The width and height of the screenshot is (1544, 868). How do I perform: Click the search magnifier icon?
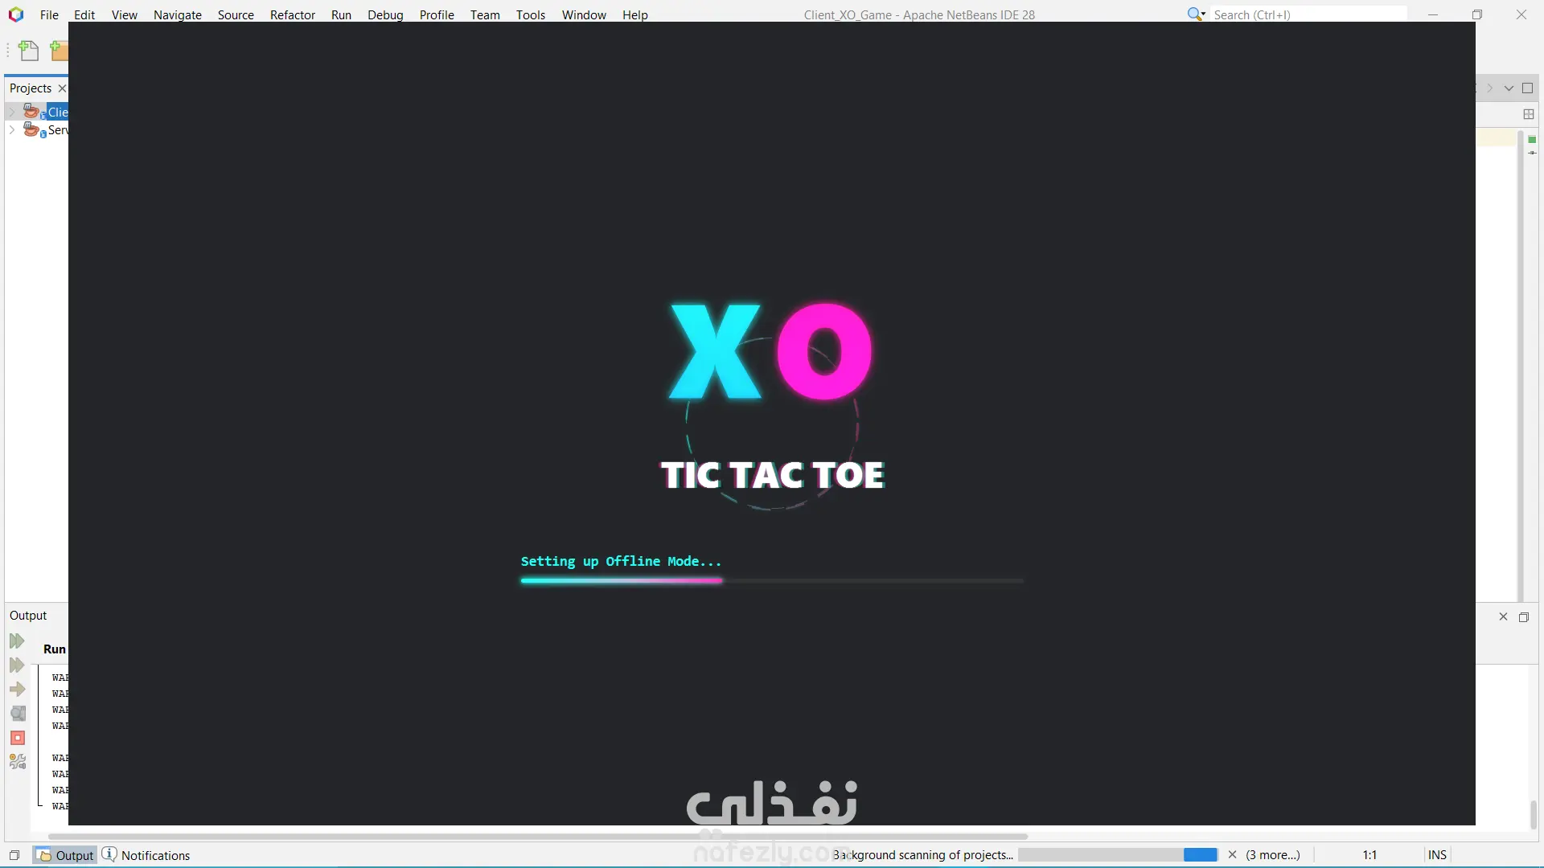(x=1195, y=14)
